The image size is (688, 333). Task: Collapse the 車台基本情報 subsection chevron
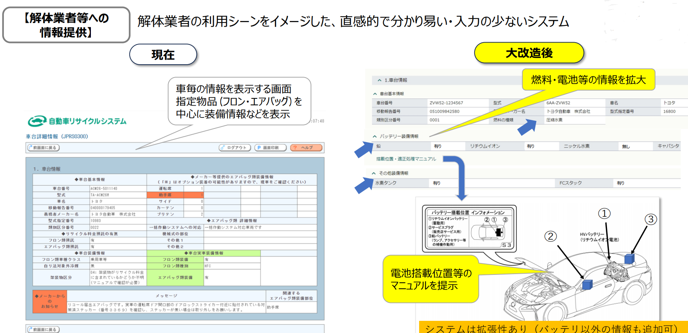click(x=375, y=94)
